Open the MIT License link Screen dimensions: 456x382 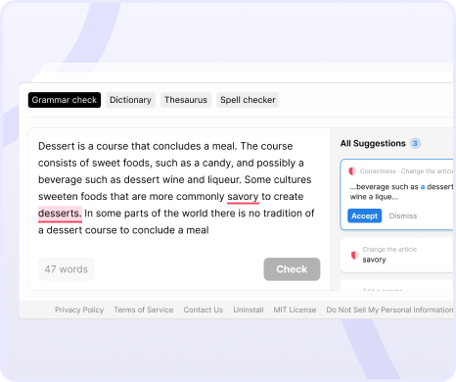point(295,310)
